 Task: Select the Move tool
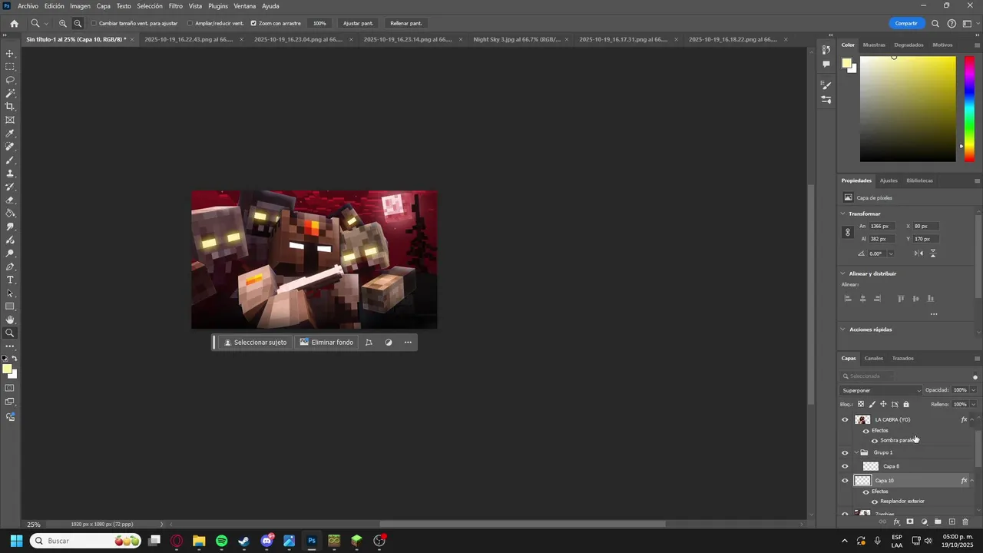tap(10, 54)
